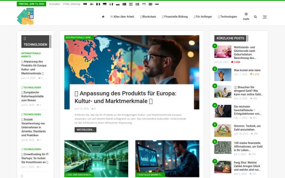The height and width of the screenshot is (178, 285).
Task: Open the HTML Sitemap link
Action: (71, 4)
